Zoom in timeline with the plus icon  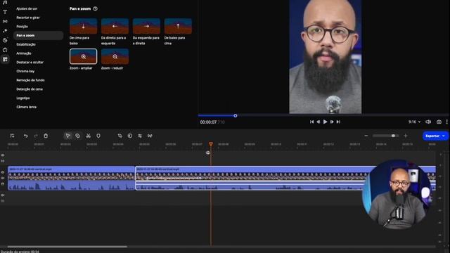[405, 136]
